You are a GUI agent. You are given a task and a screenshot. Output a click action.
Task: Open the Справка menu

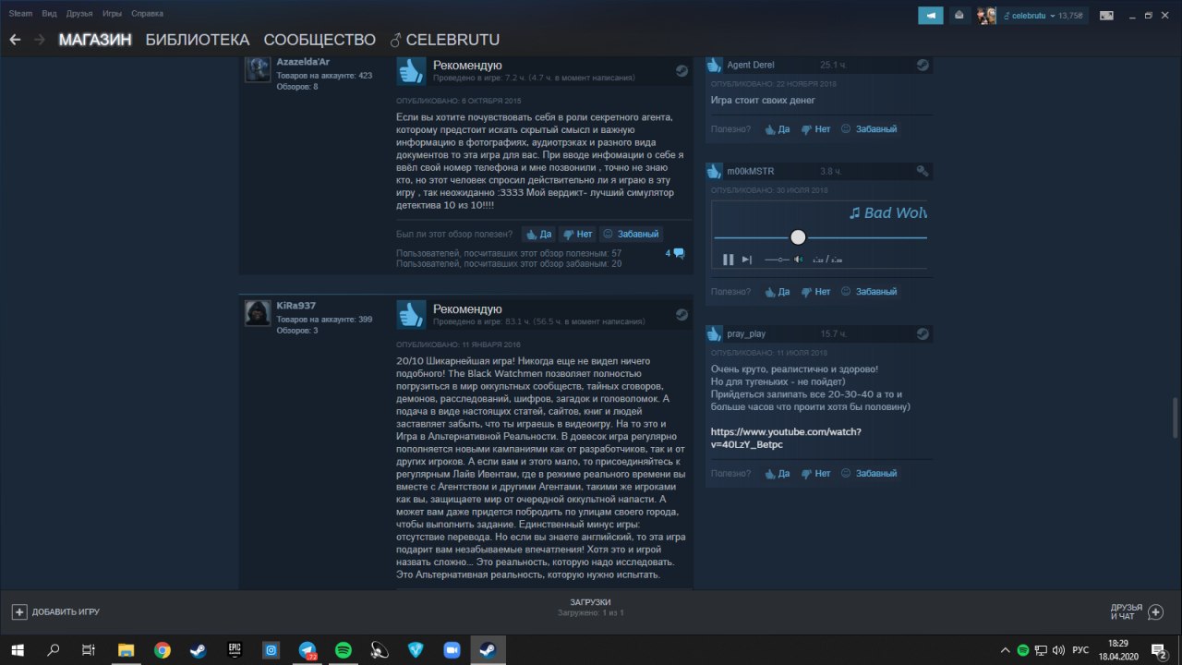tap(148, 14)
